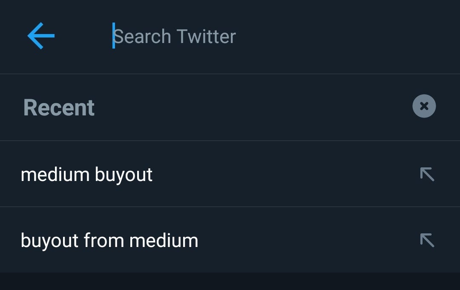
Task: Click the empty space right of 'medium buyout'
Action: click(285, 175)
